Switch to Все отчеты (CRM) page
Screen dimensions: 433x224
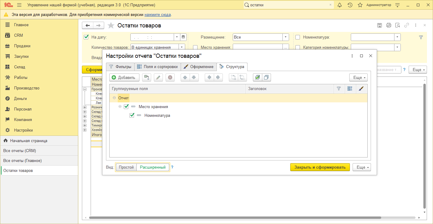pyautogui.click(x=39, y=151)
